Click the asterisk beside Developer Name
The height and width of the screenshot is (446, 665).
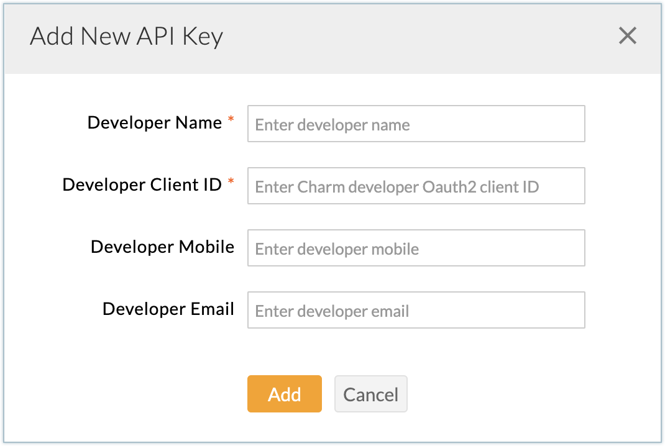click(x=231, y=121)
